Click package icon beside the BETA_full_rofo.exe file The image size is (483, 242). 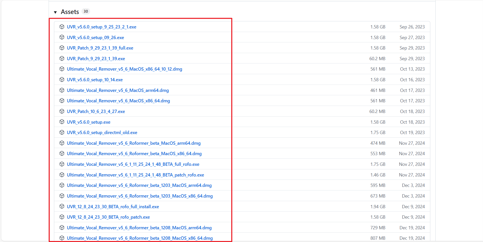[x=62, y=164]
